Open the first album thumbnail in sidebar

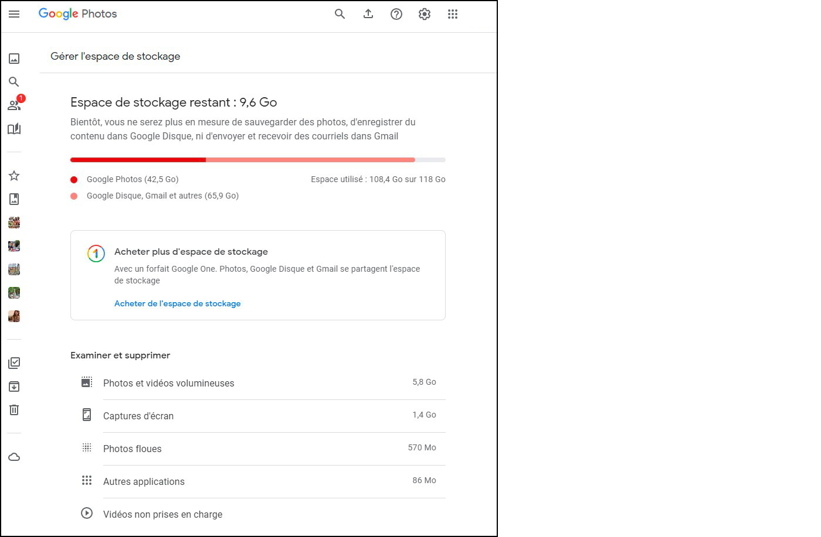coord(14,223)
